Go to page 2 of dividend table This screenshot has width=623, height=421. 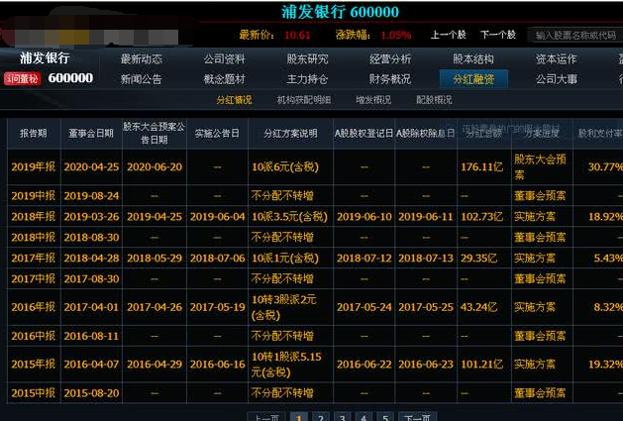point(321,417)
